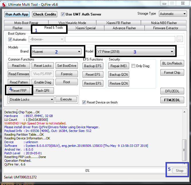Click the Hardware 8937, EMMC, 32 GB line

click(29, 116)
